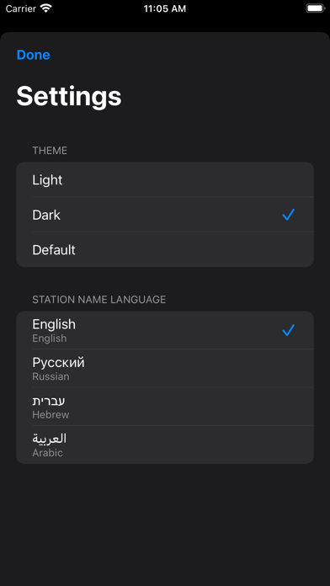Image resolution: width=330 pixels, height=586 pixels.
Task: Tap the Carrier label in status bar
Action: pyautogui.click(x=21, y=8)
